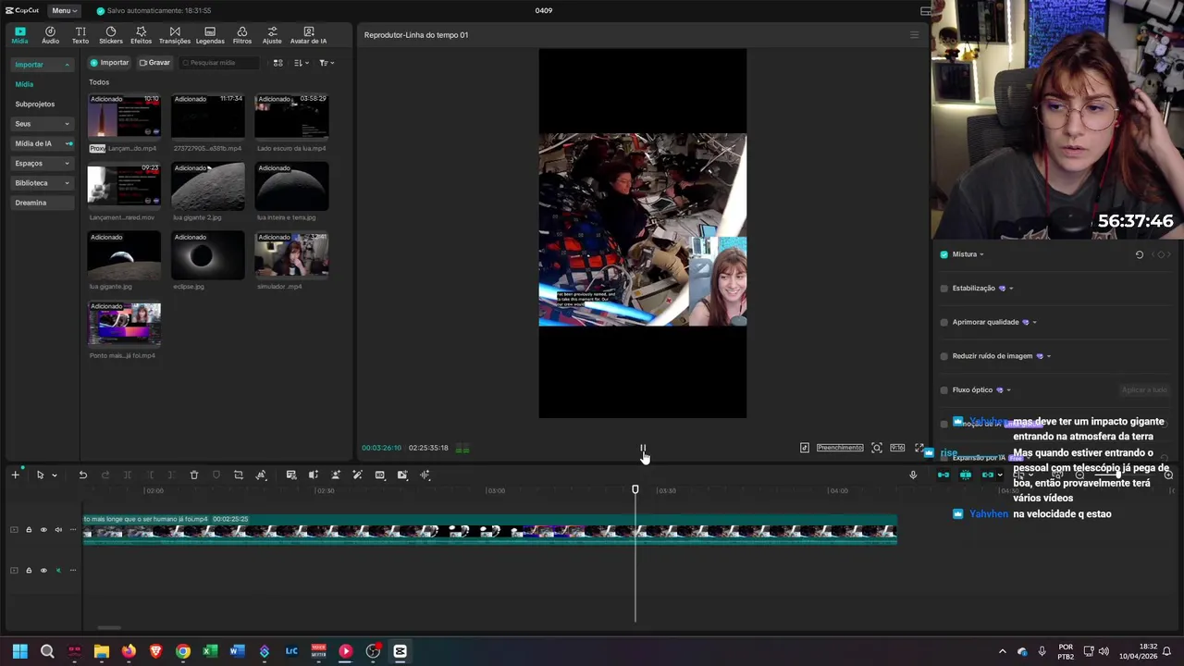1184x666 pixels.
Task: Toggle the Mistura checkbox
Action: (x=943, y=254)
